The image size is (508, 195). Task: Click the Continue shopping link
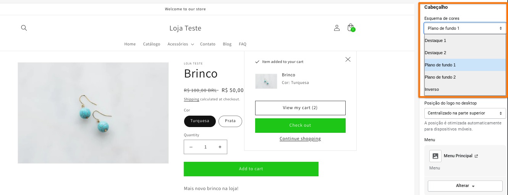tap(300, 139)
